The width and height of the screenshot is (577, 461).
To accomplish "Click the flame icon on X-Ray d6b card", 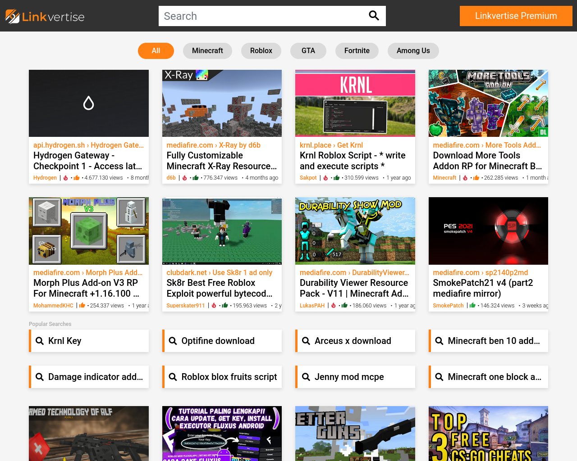I will (185, 178).
